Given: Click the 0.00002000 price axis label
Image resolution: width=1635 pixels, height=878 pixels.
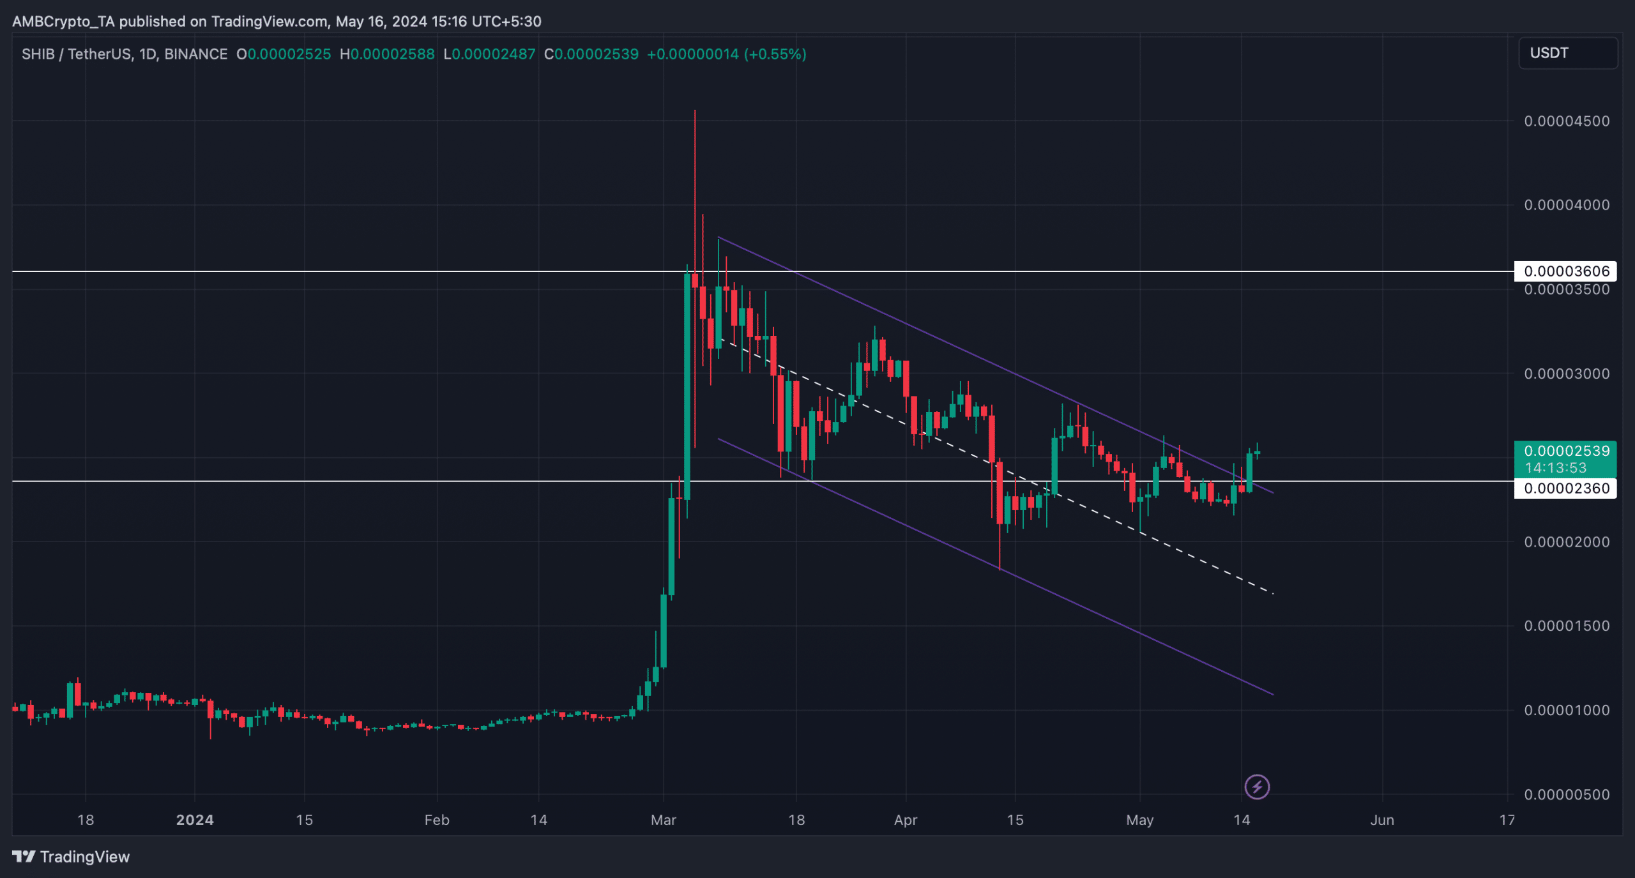Looking at the screenshot, I should (x=1567, y=542).
